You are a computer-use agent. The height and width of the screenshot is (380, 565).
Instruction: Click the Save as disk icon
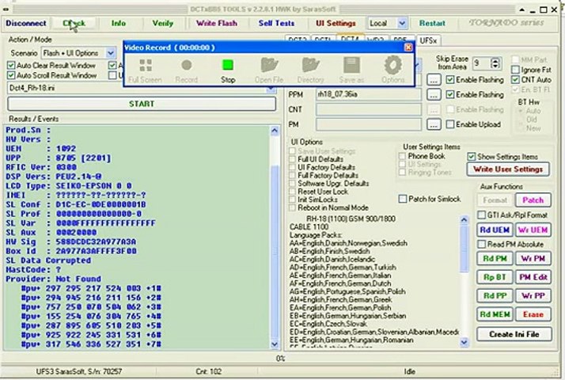(351, 65)
